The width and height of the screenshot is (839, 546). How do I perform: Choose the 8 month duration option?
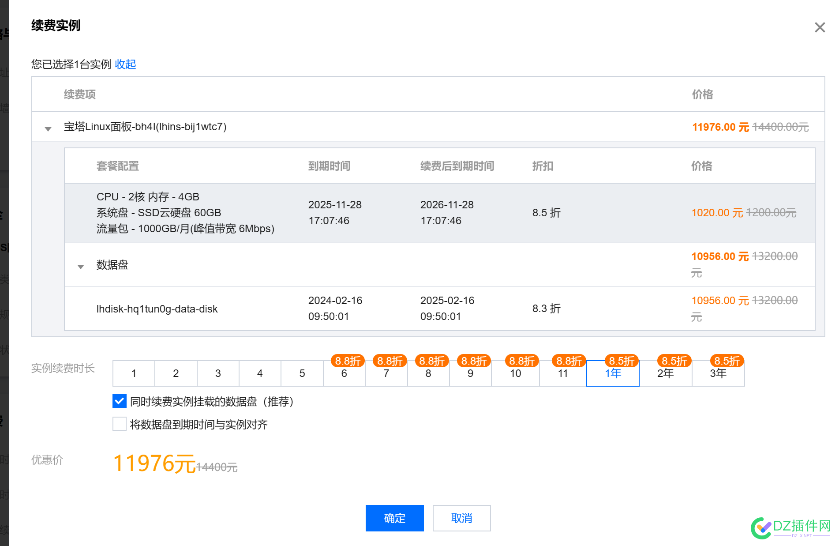(x=428, y=373)
